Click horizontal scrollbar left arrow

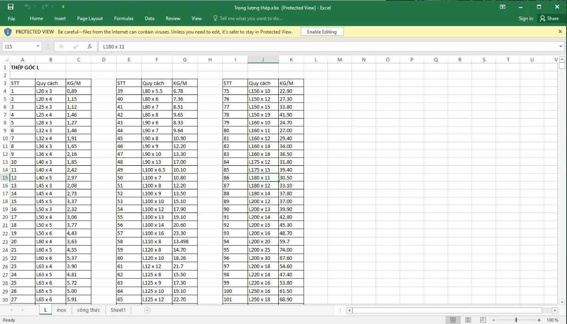349,310
